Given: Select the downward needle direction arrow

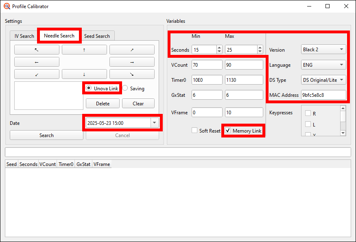Looking at the screenshot, I should point(84,74).
